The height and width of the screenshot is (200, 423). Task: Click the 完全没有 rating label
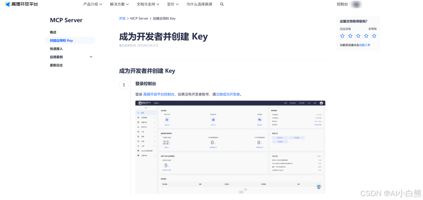tap(345, 29)
